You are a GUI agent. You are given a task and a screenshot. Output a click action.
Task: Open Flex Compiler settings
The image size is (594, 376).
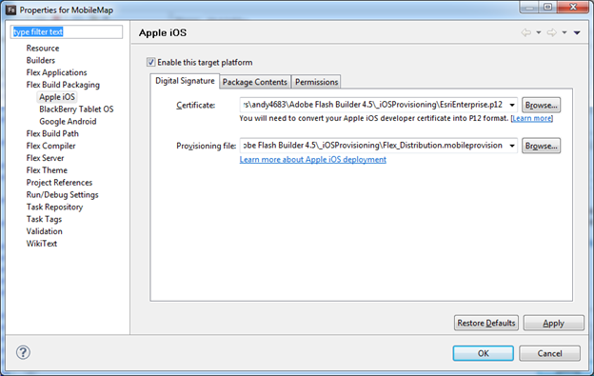(x=50, y=146)
